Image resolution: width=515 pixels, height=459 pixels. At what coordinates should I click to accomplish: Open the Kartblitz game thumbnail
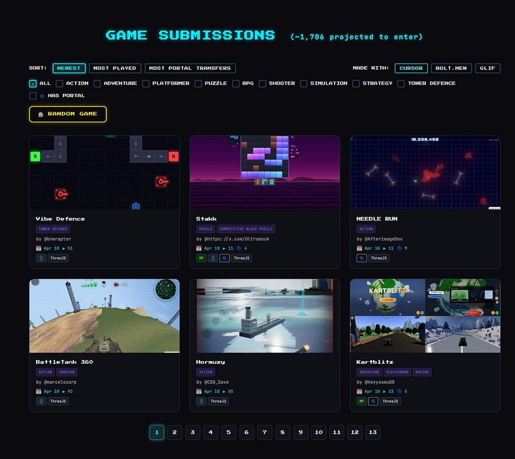pyautogui.click(x=425, y=316)
